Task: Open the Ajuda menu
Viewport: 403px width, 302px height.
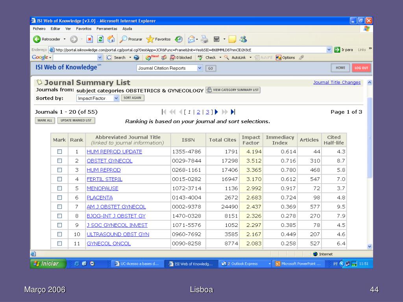Action: point(127,29)
